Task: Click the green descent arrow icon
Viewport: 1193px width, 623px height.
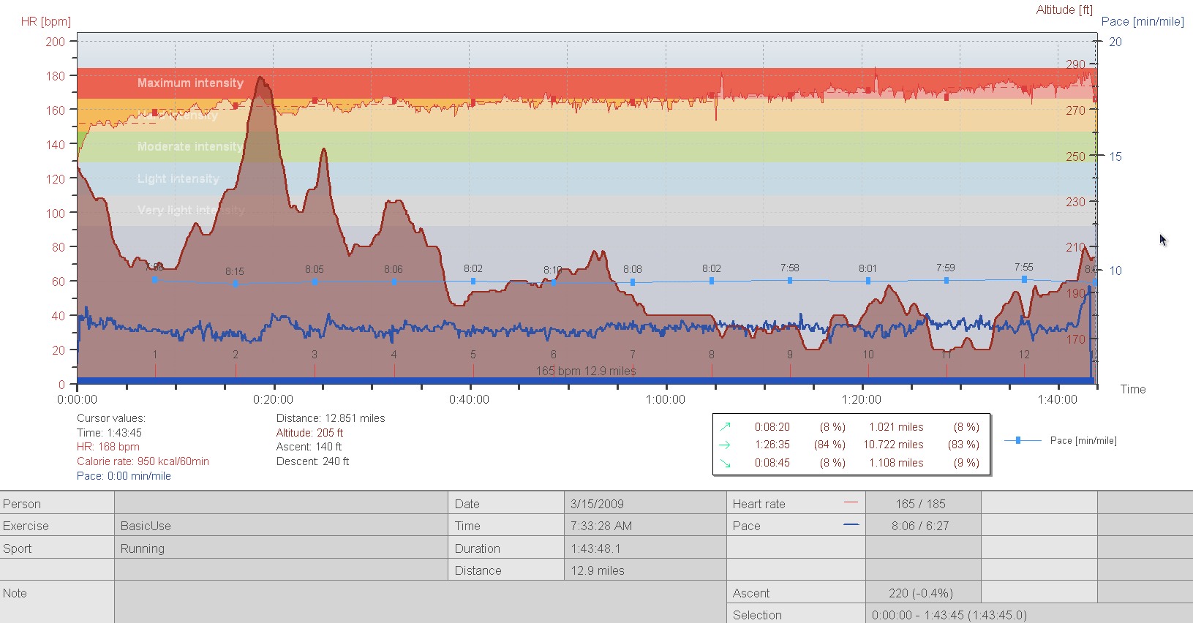Action: click(725, 463)
